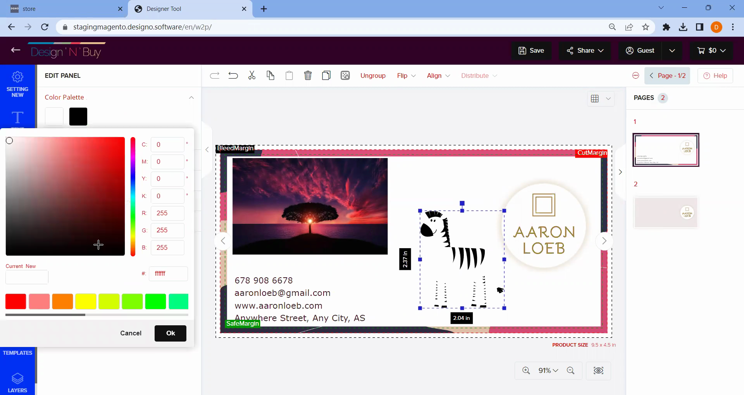
Task: Open the Setting New panel
Action: tap(17, 83)
